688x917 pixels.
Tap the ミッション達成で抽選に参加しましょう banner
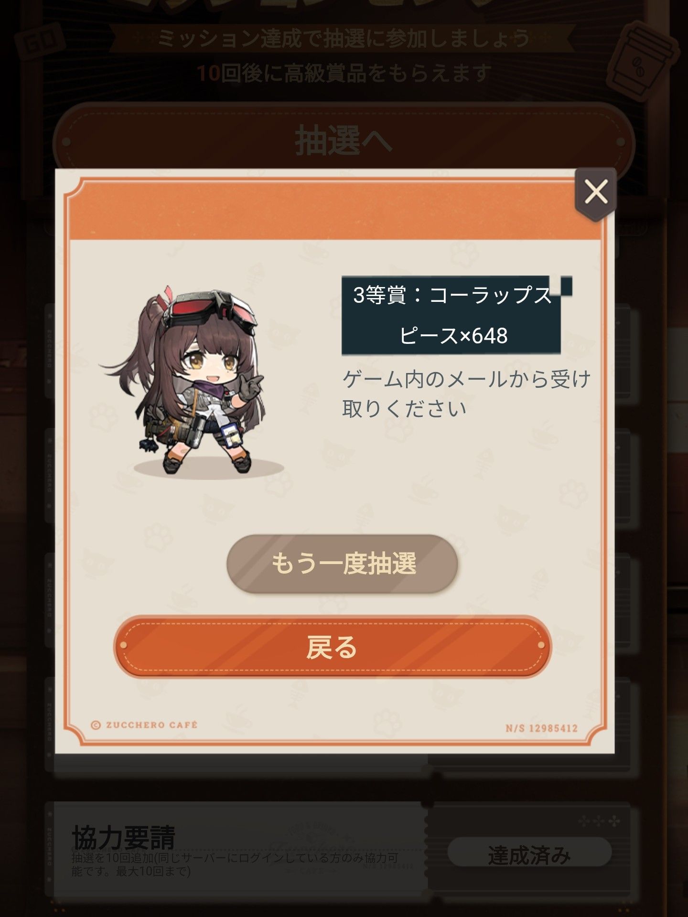tap(343, 38)
